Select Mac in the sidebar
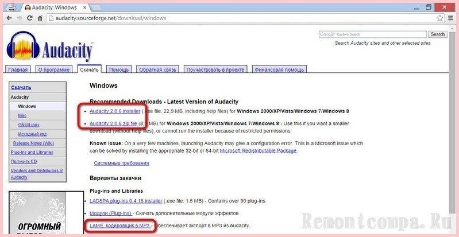The image size is (459, 237). 22,115
